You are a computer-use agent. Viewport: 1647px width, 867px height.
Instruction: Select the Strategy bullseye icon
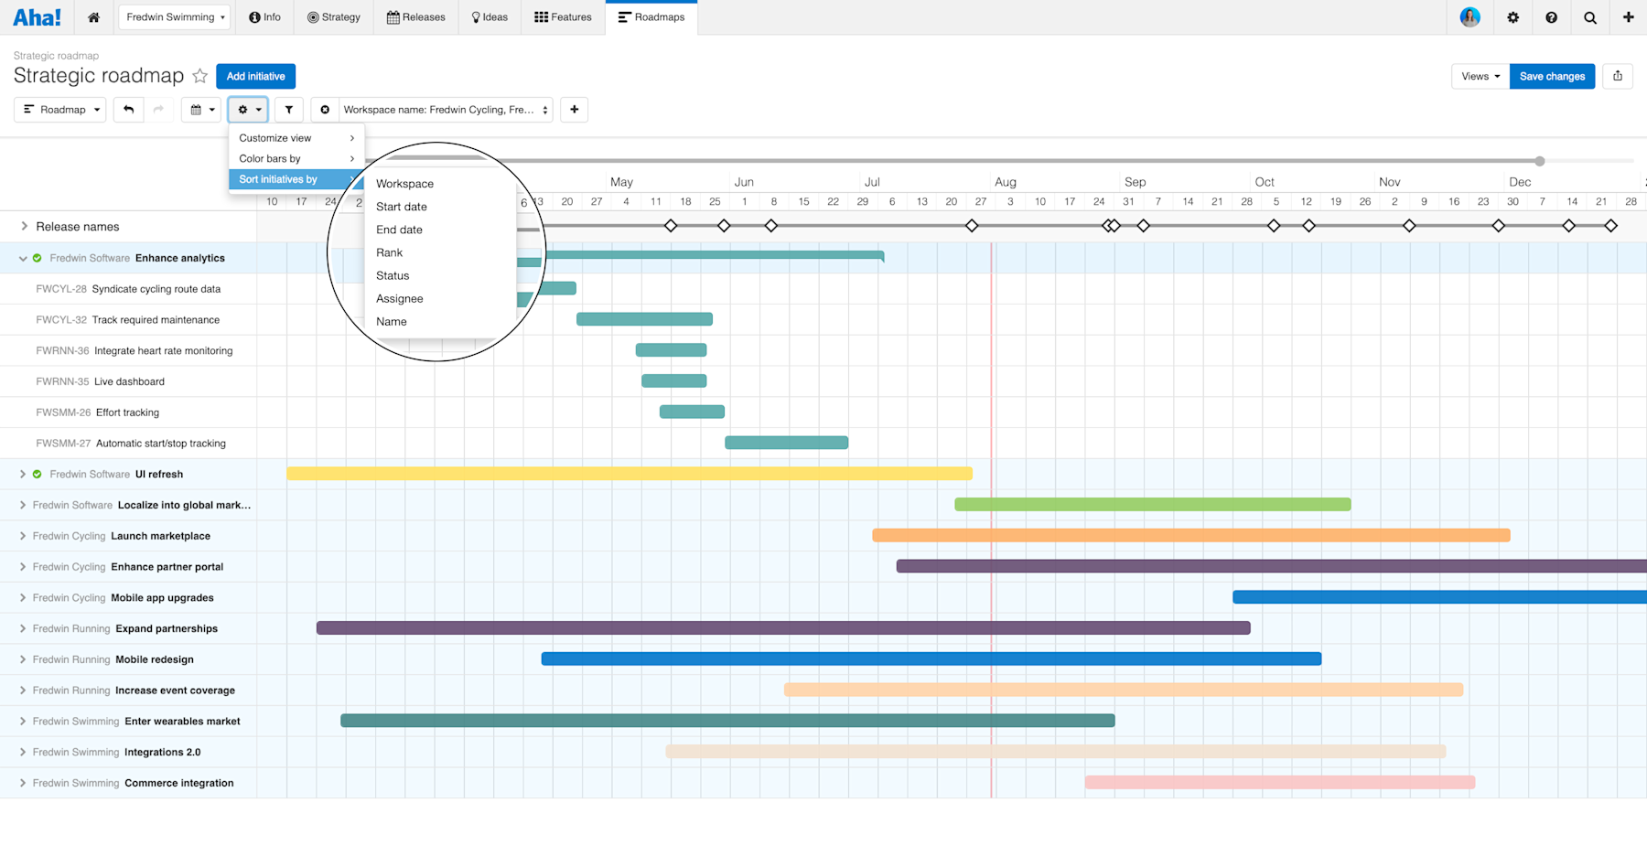pyautogui.click(x=311, y=16)
